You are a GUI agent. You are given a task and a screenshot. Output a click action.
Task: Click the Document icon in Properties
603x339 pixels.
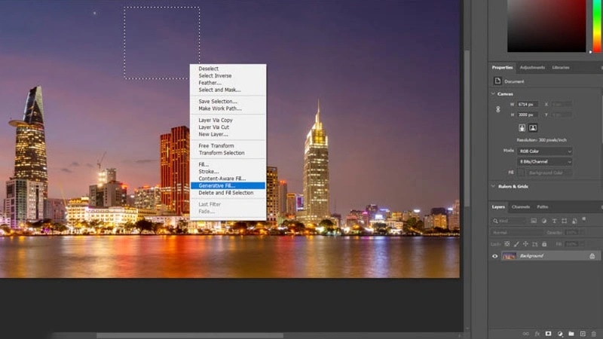497,81
